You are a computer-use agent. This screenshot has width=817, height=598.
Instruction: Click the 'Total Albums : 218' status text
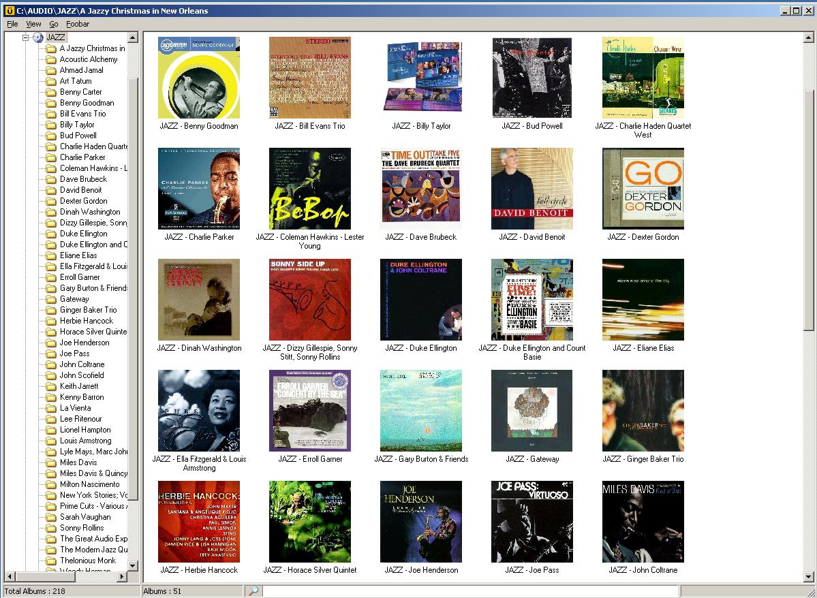[x=35, y=591]
